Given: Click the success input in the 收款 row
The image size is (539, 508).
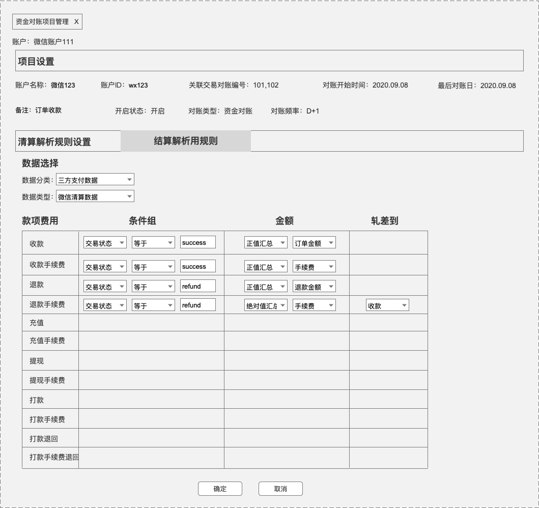Looking at the screenshot, I should [198, 242].
